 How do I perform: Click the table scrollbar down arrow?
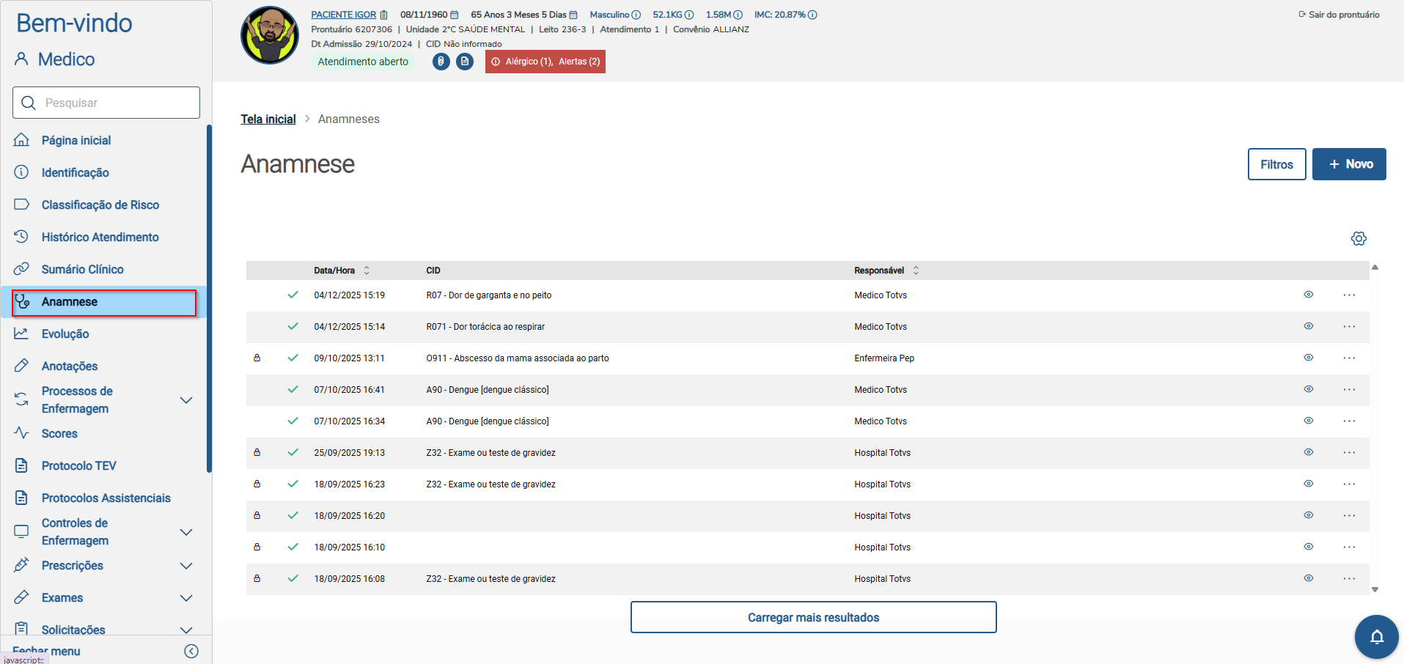click(x=1375, y=589)
